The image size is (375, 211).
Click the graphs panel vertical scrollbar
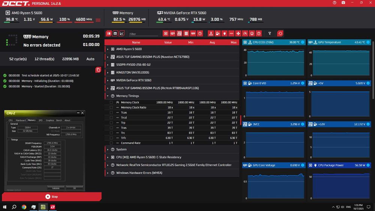pos(373,69)
